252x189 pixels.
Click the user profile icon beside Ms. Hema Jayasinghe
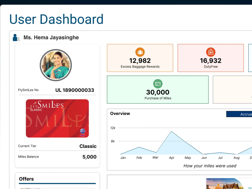click(x=16, y=38)
